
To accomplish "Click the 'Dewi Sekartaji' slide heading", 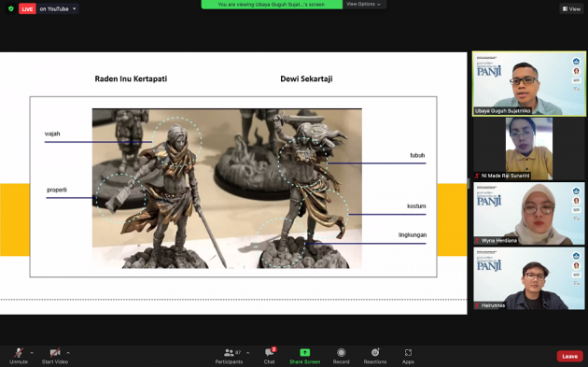I will point(306,78).
